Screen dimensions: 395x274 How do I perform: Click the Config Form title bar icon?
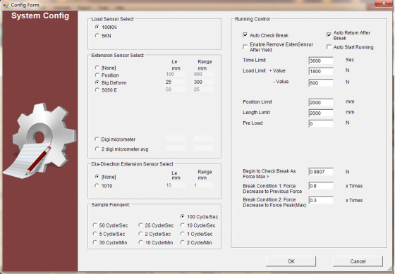[x=6, y=5]
